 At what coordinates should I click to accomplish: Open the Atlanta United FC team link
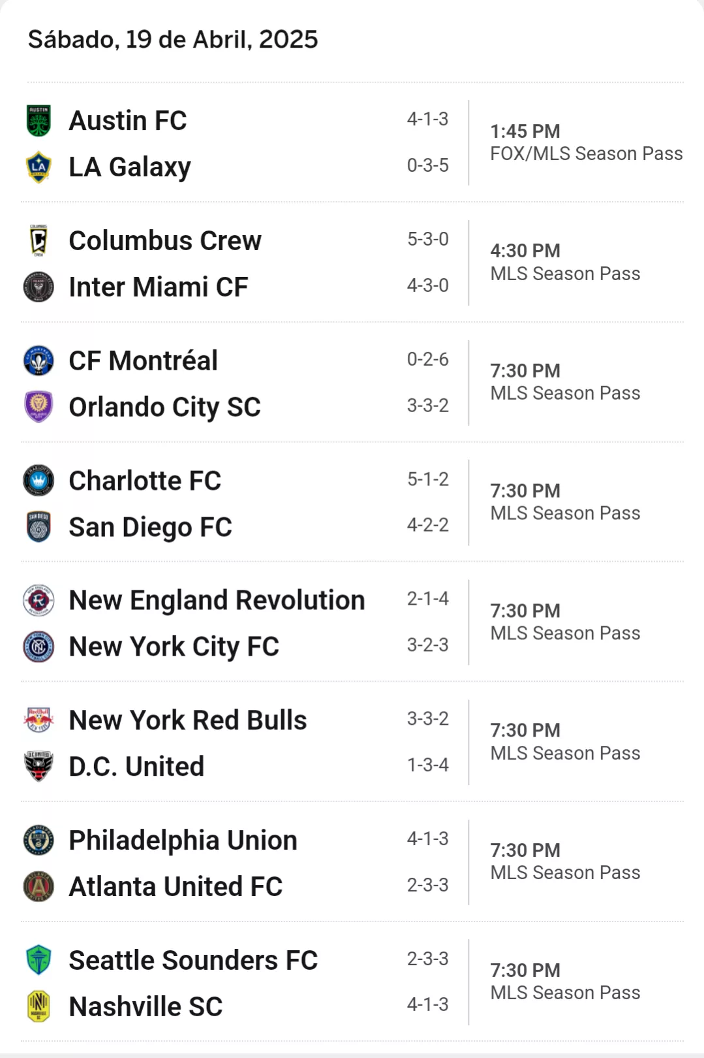point(176,887)
